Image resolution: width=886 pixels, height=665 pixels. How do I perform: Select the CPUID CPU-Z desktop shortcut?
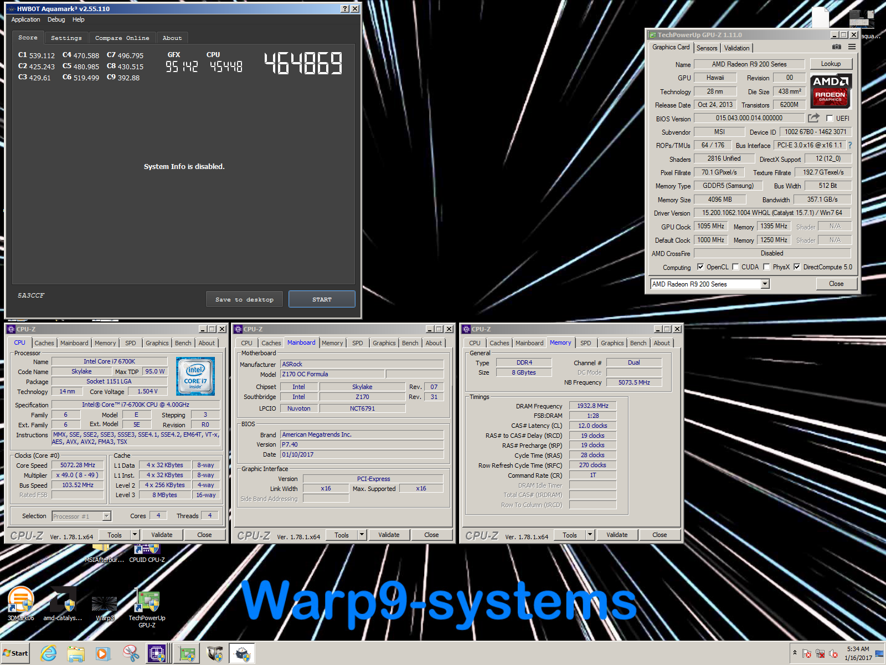pos(147,553)
